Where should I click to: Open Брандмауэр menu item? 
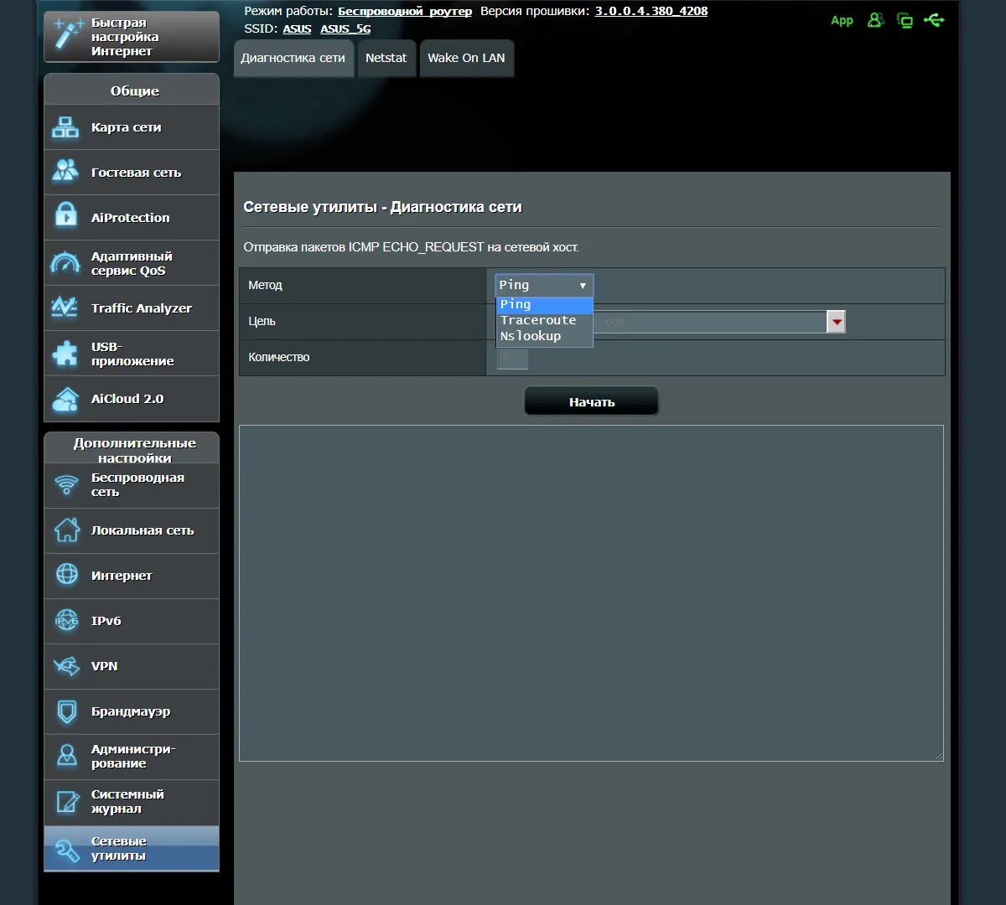(132, 711)
